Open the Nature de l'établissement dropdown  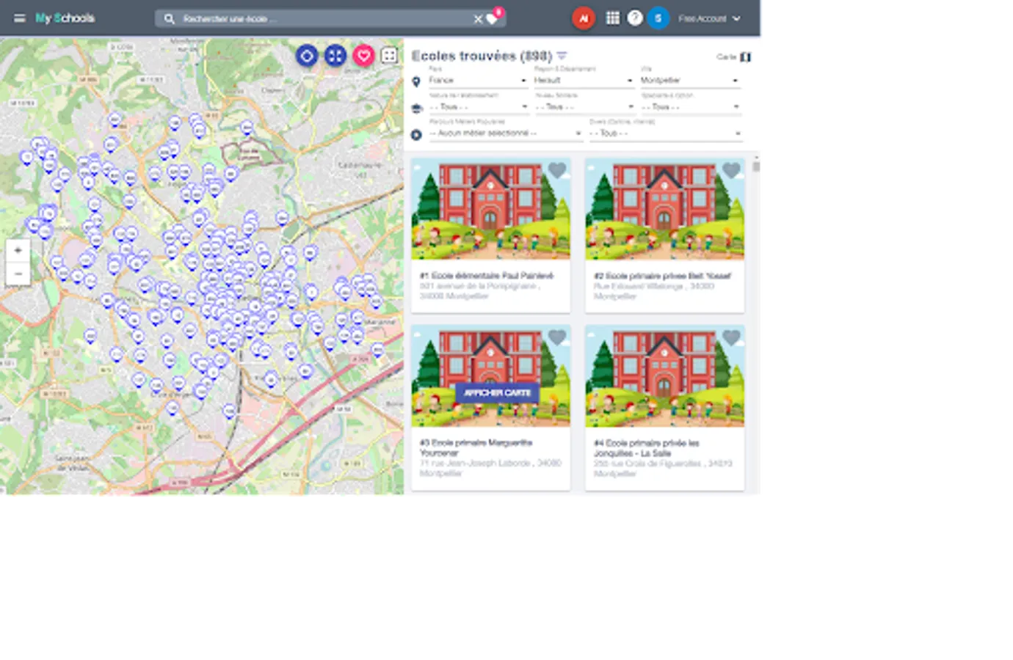pos(478,106)
